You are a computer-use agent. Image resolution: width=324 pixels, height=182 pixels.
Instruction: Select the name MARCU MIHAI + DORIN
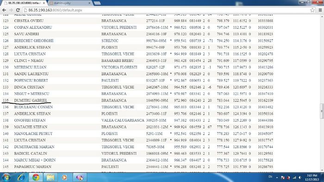pos(35,160)
